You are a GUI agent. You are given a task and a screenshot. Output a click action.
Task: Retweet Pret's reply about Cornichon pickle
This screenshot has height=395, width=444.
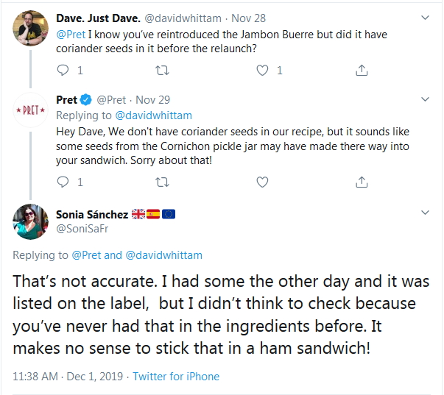163,182
